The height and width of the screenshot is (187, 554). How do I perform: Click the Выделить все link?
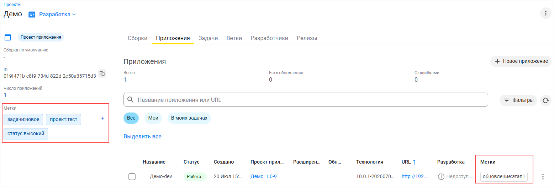(x=142, y=136)
